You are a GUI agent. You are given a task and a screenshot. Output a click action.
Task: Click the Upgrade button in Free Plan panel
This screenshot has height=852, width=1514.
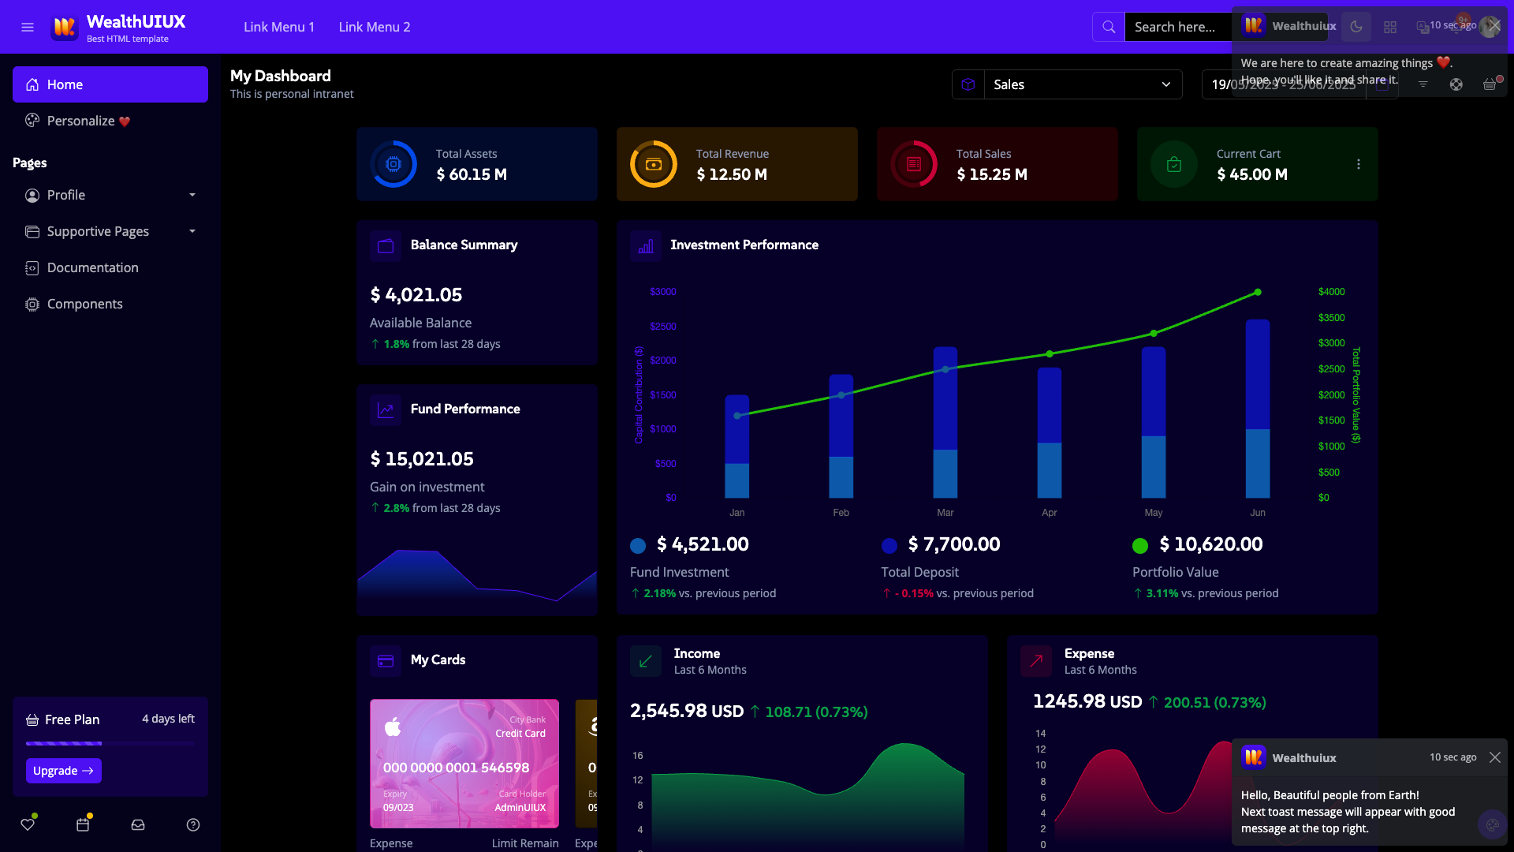click(64, 771)
